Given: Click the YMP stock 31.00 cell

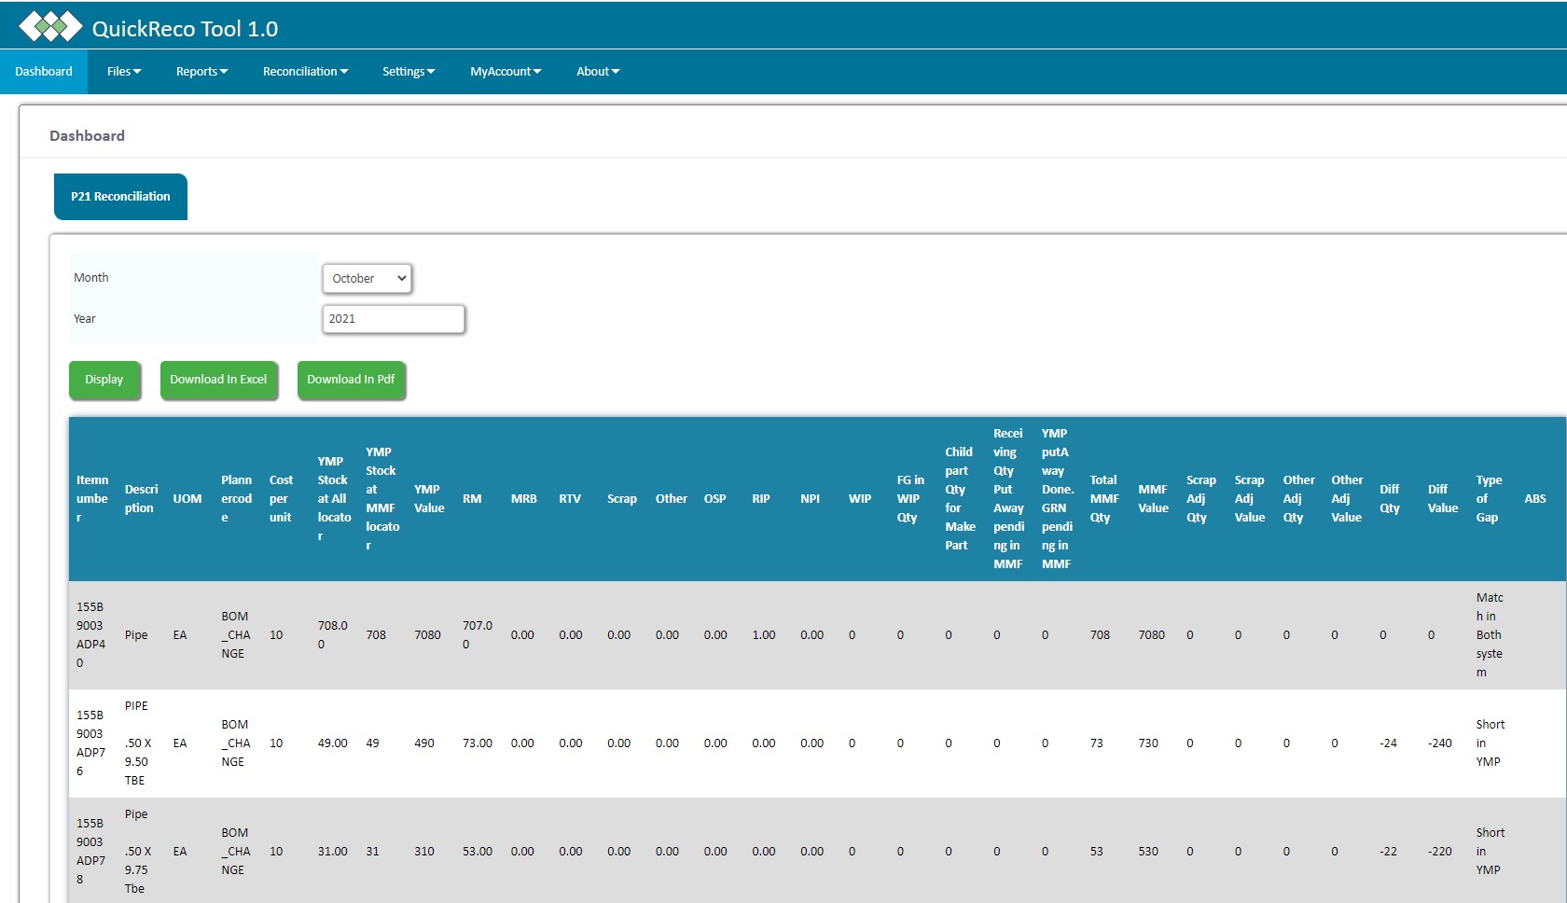Looking at the screenshot, I should tap(333, 852).
